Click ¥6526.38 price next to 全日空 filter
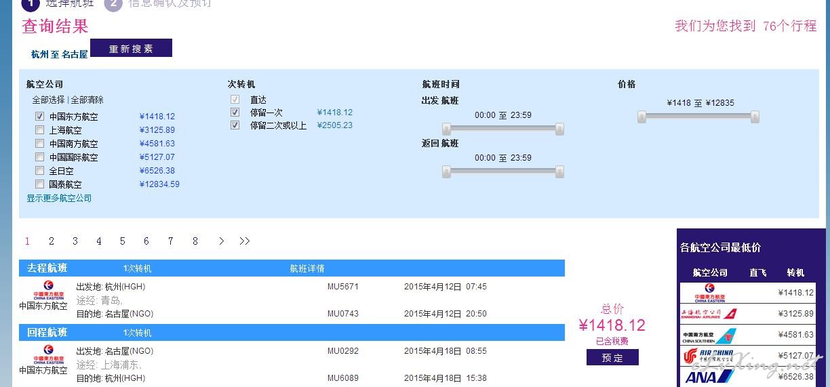Image resolution: width=830 pixels, height=387 pixels. coord(157,171)
